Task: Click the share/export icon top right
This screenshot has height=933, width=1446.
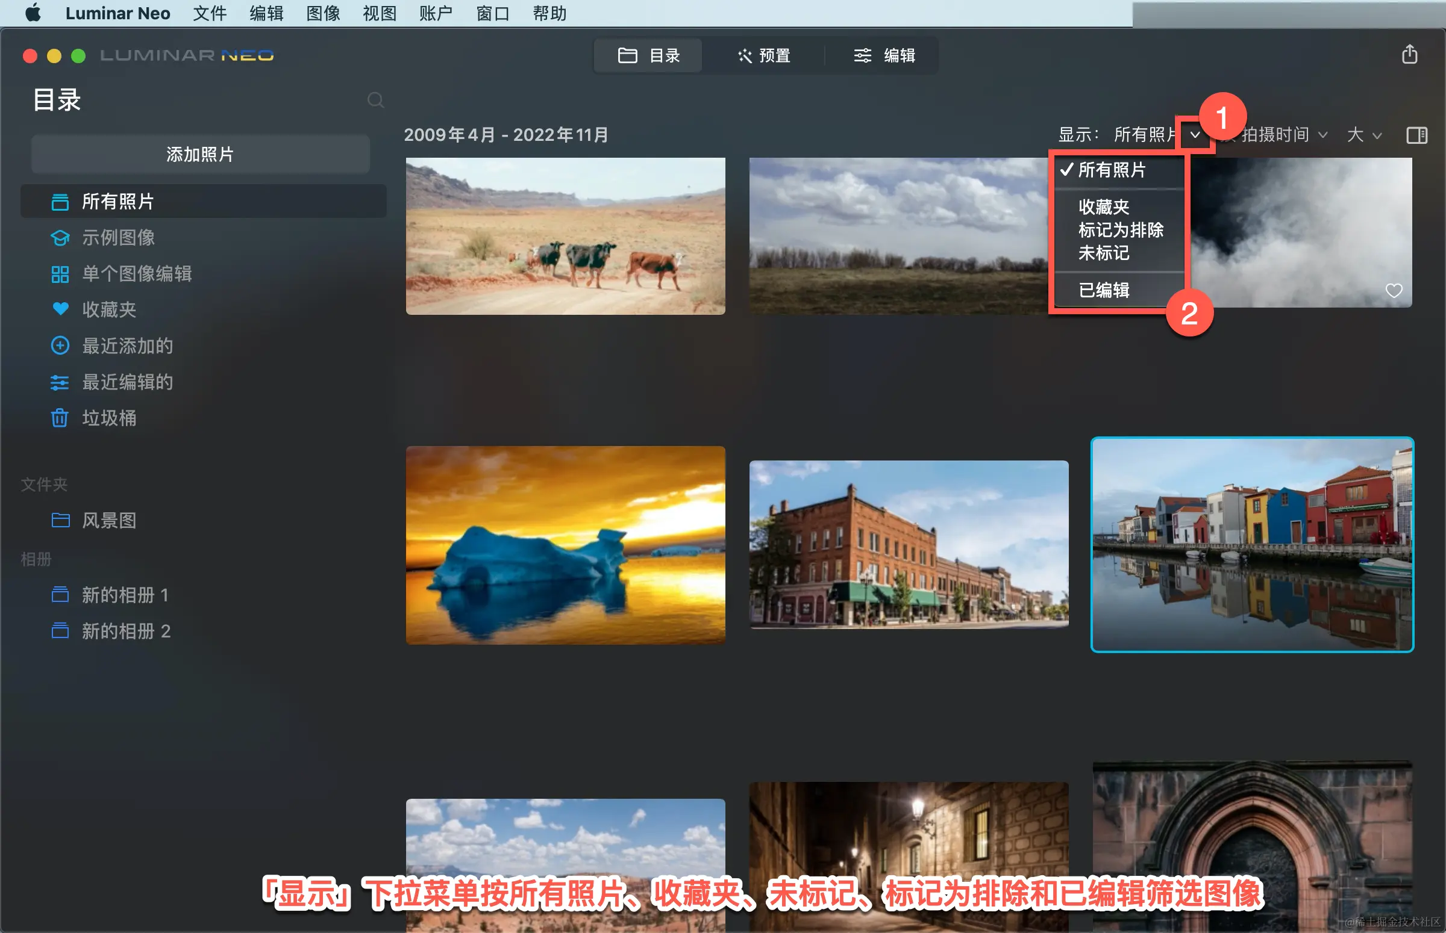Action: 1409,55
